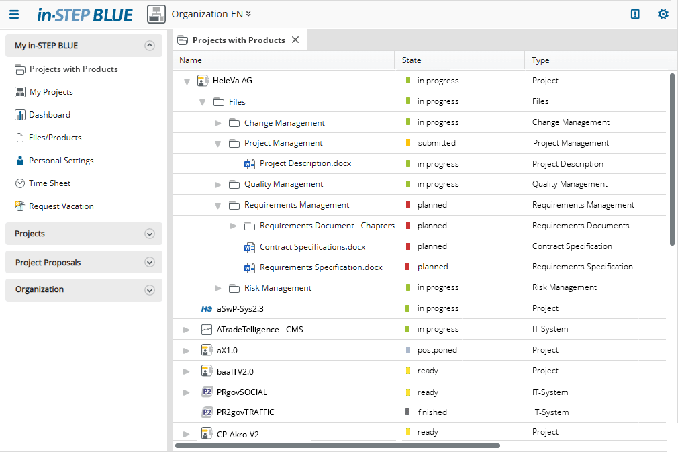Click the Time Sheet clock icon

coord(20,183)
